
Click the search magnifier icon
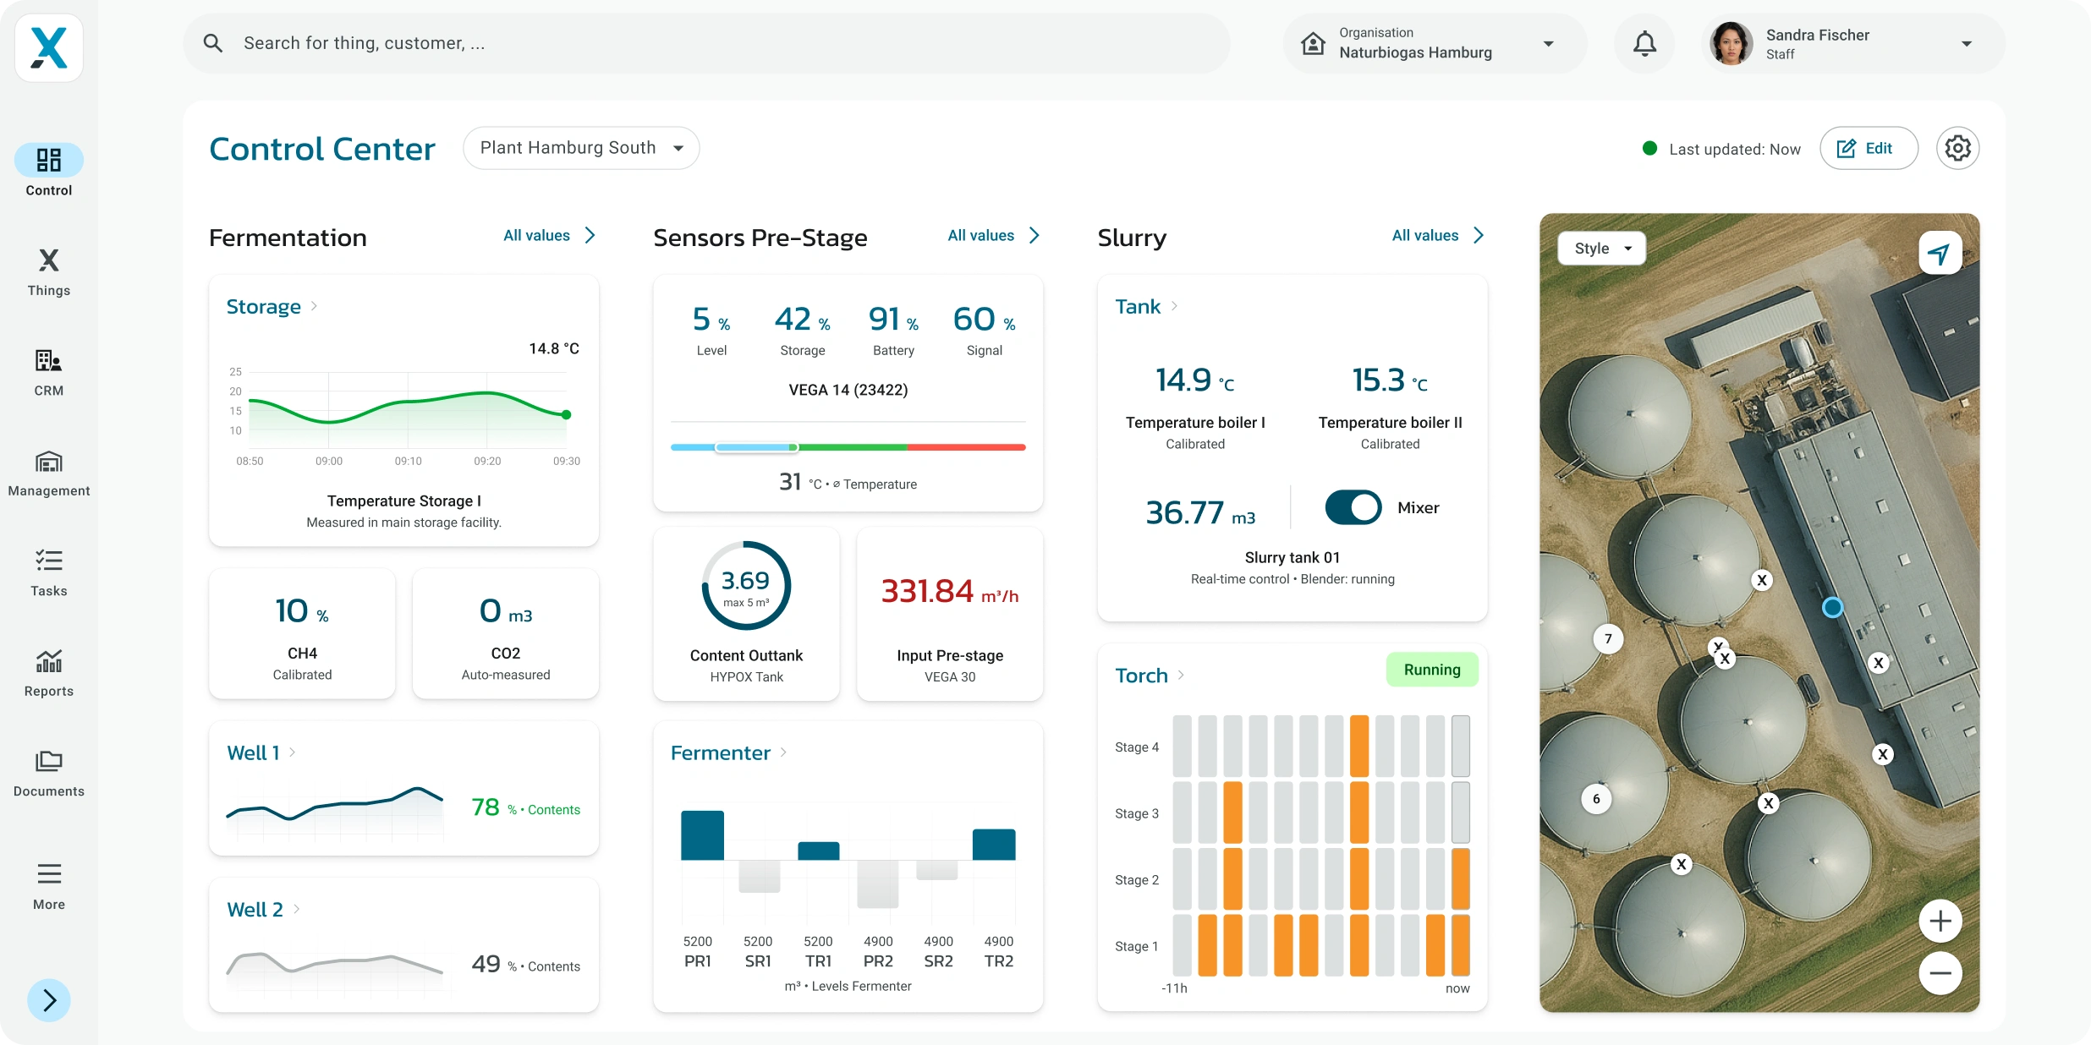tap(213, 43)
